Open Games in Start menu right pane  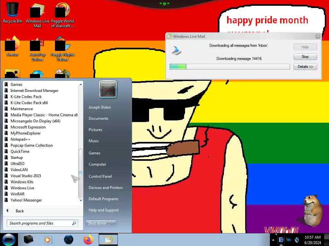(x=94, y=153)
